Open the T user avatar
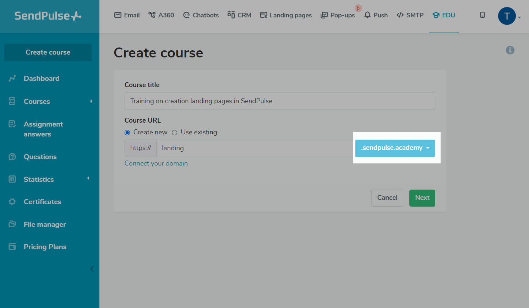This screenshot has width=529, height=308. coord(507,16)
